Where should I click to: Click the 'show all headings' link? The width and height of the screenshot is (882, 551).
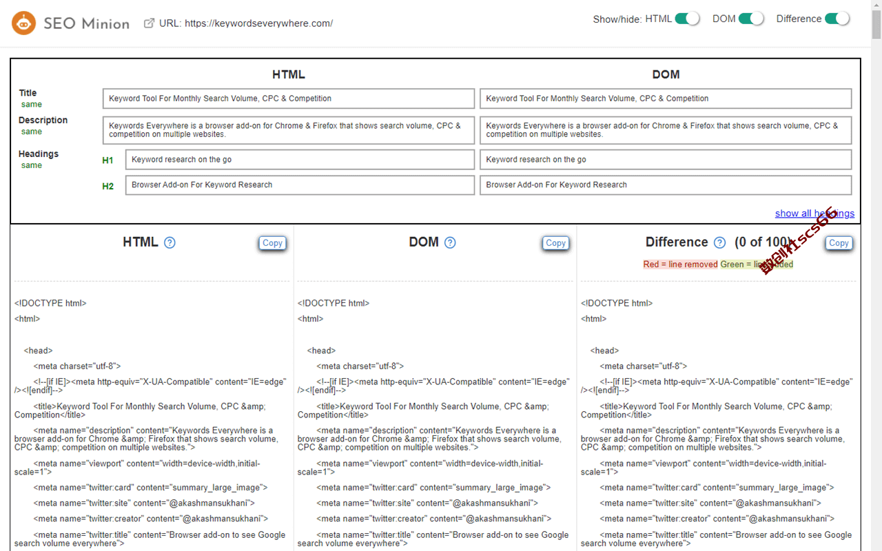(814, 214)
